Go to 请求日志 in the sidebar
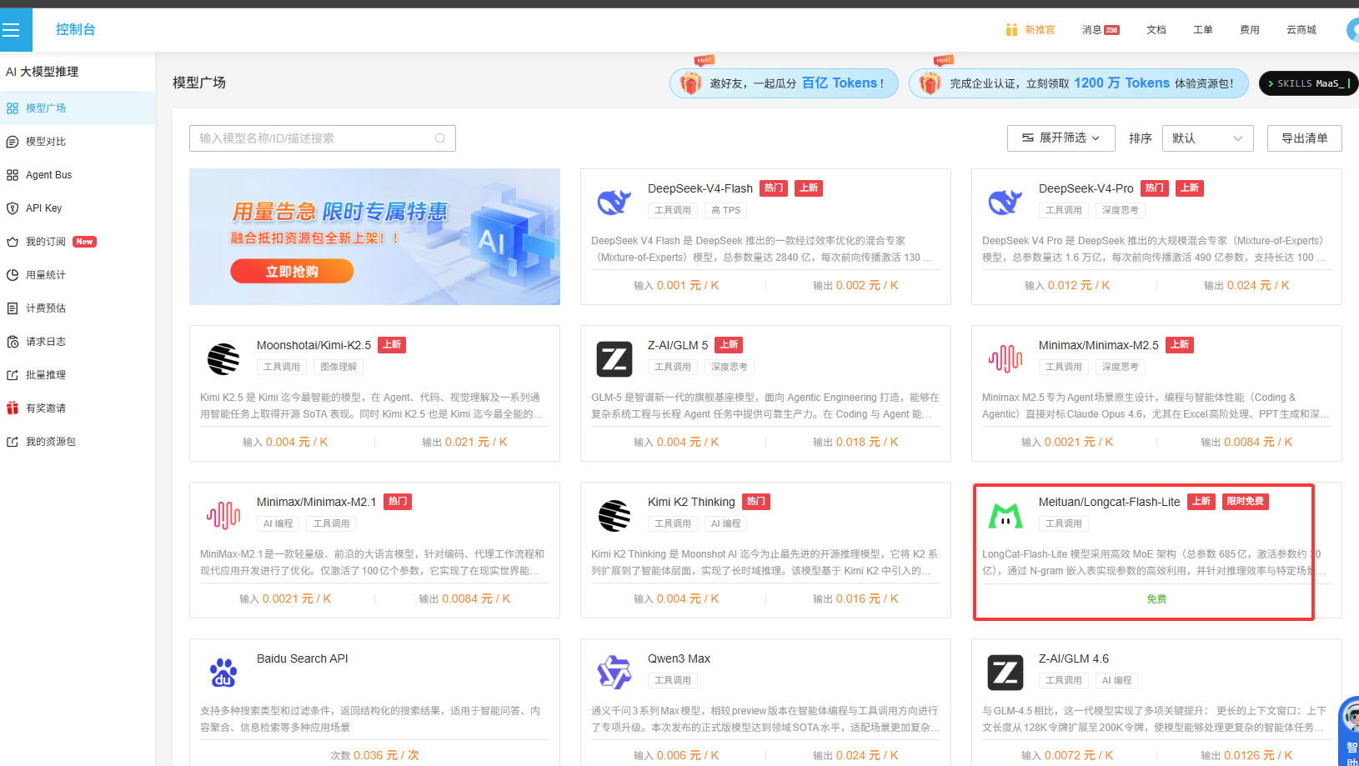The image size is (1359, 766). tap(78, 342)
